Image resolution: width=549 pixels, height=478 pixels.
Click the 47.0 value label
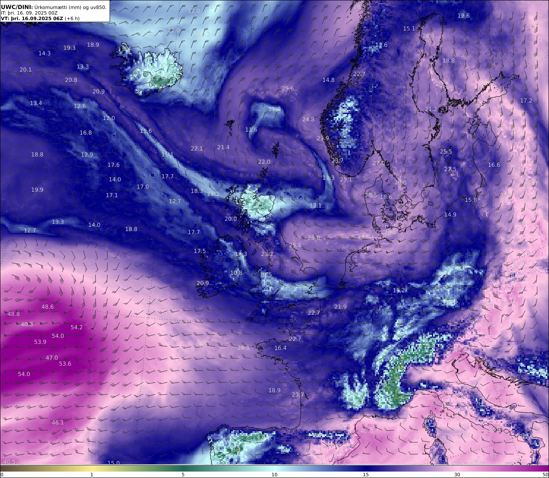click(52, 358)
